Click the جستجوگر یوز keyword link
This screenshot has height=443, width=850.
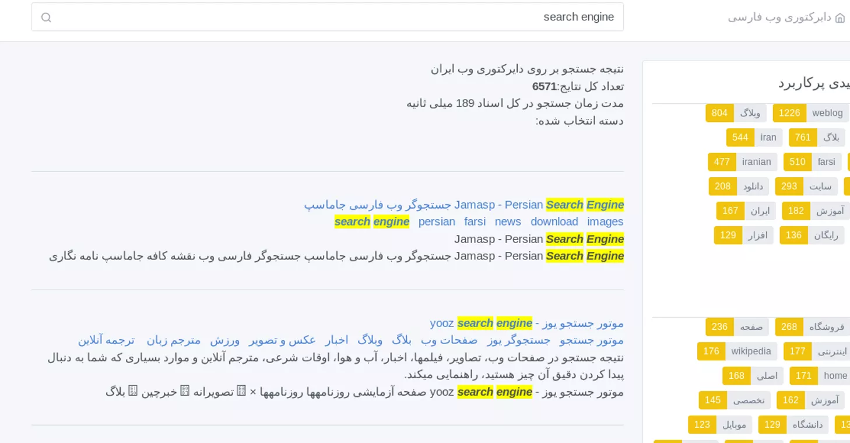(519, 340)
